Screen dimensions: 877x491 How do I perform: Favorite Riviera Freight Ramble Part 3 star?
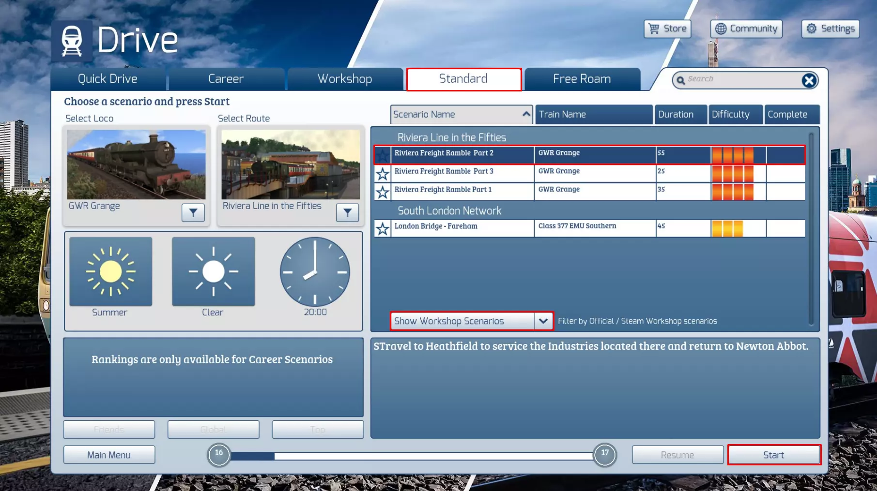[x=383, y=174]
